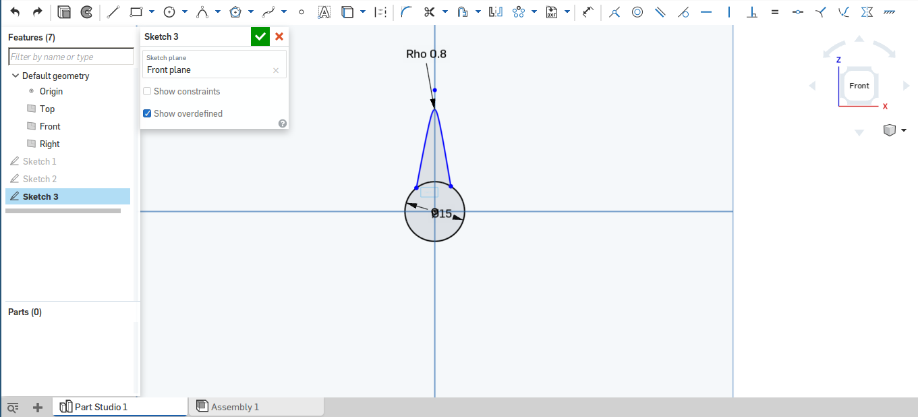918x417 pixels.
Task: Open the tab manager icon
Action: pos(13,408)
